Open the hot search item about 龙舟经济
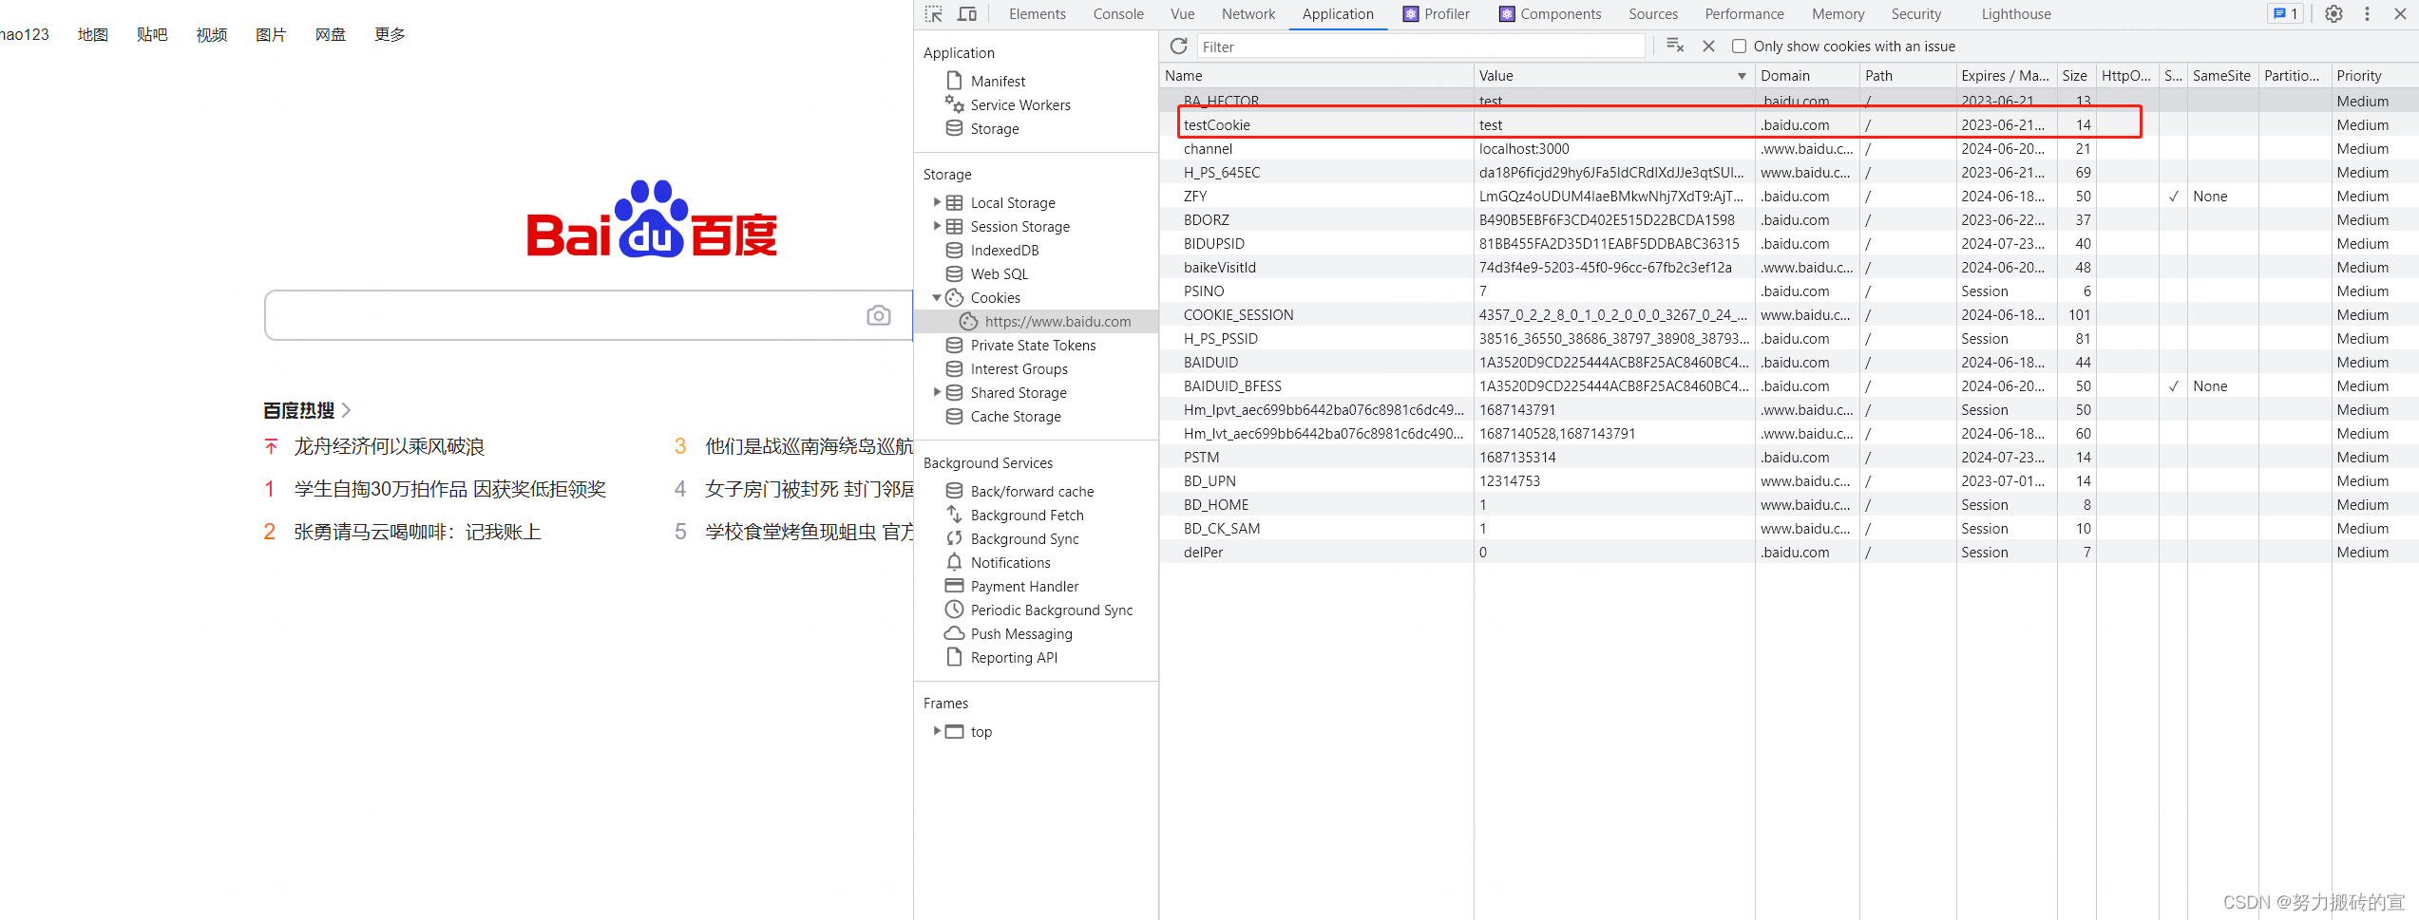Screen dimensions: 2419x920 tap(390, 445)
